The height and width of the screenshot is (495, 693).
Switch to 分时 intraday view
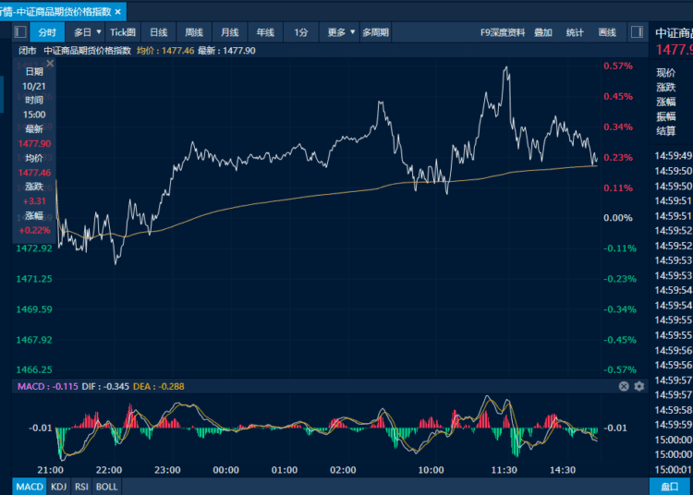point(47,32)
